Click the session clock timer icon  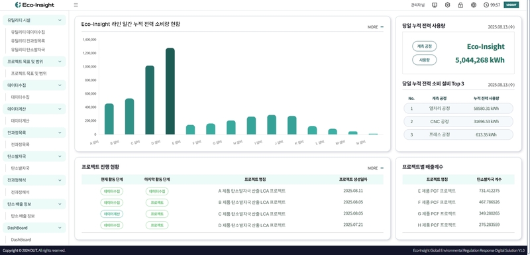[486, 5]
